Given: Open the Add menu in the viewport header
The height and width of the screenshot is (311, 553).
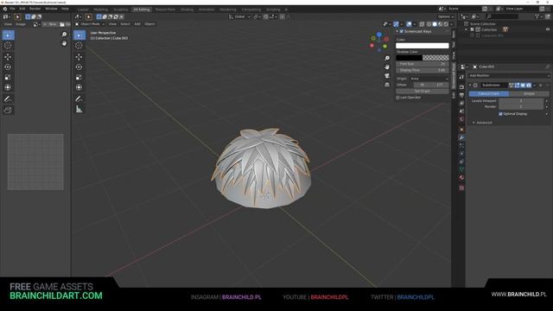Looking at the screenshot, I should coord(137,24).
